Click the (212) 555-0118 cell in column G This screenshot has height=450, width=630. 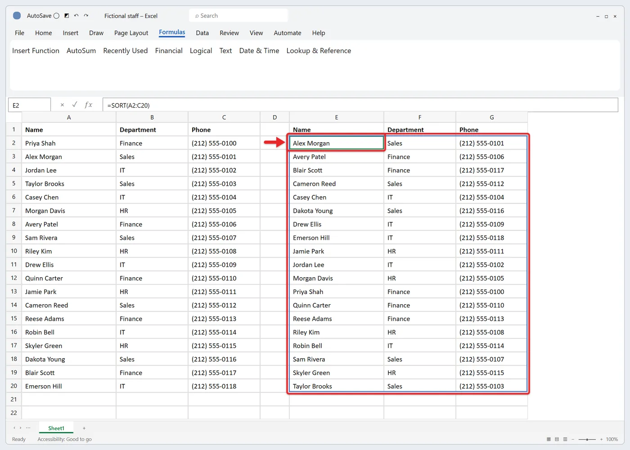click(x=491, y=238)
